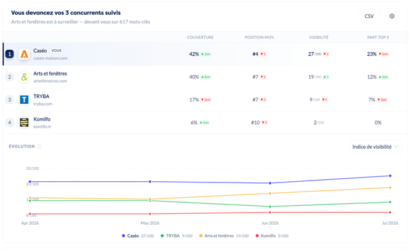
Task: Click the Komilfo striped logo icon
Action: 24,122
